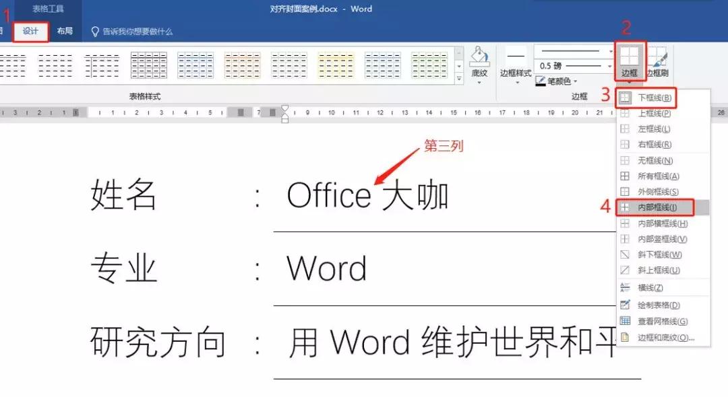The width and height of the screenshot is (728, 397).
Task: Switch to the 布局 ribbon tab
Action: tap(65, 32)
